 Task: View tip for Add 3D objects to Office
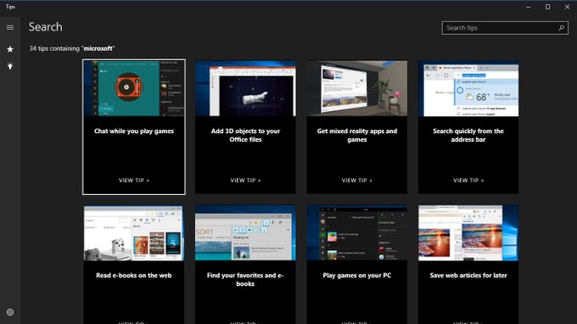point(245,180)
